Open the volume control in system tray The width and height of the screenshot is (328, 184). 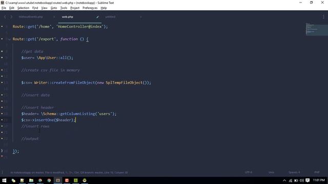click(302, 180)
